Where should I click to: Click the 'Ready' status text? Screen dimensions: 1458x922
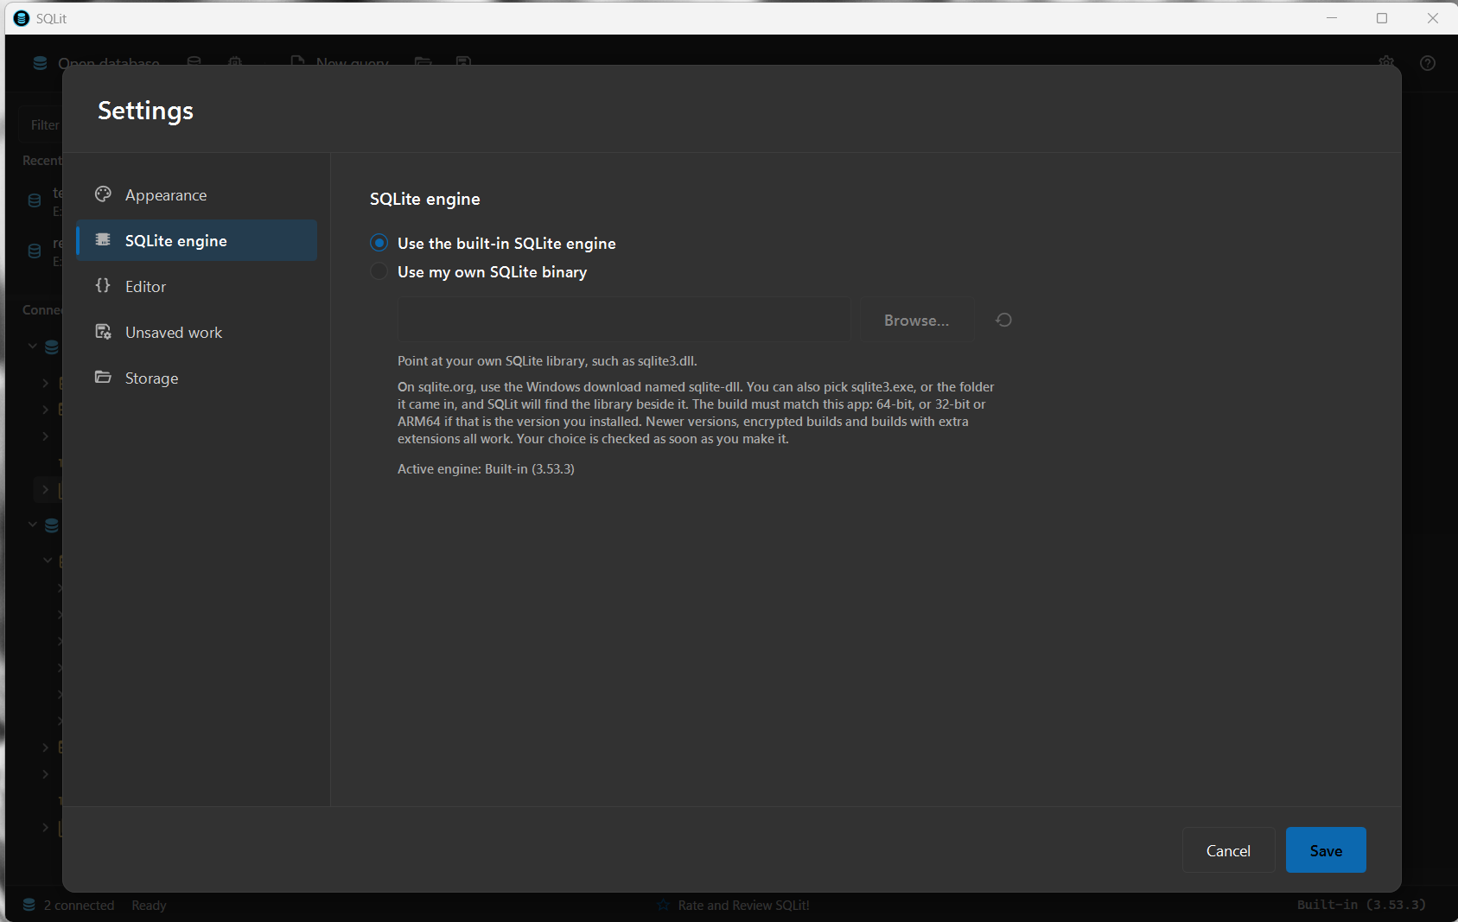[x=149, y=905]
